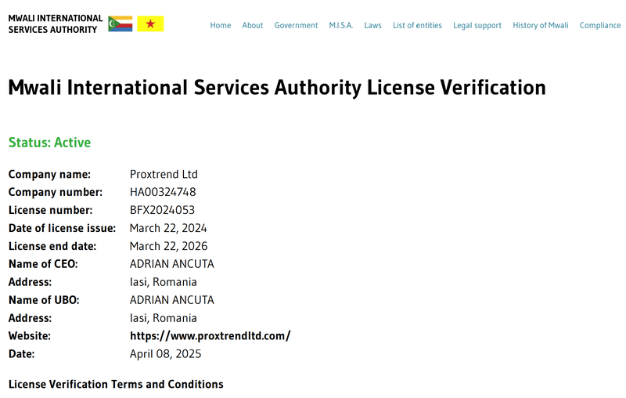
Task: Click the Status: Active text
Action: tap(49, 143)
